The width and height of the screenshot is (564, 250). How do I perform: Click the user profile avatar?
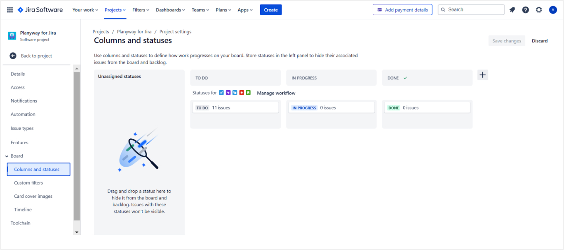553,10
